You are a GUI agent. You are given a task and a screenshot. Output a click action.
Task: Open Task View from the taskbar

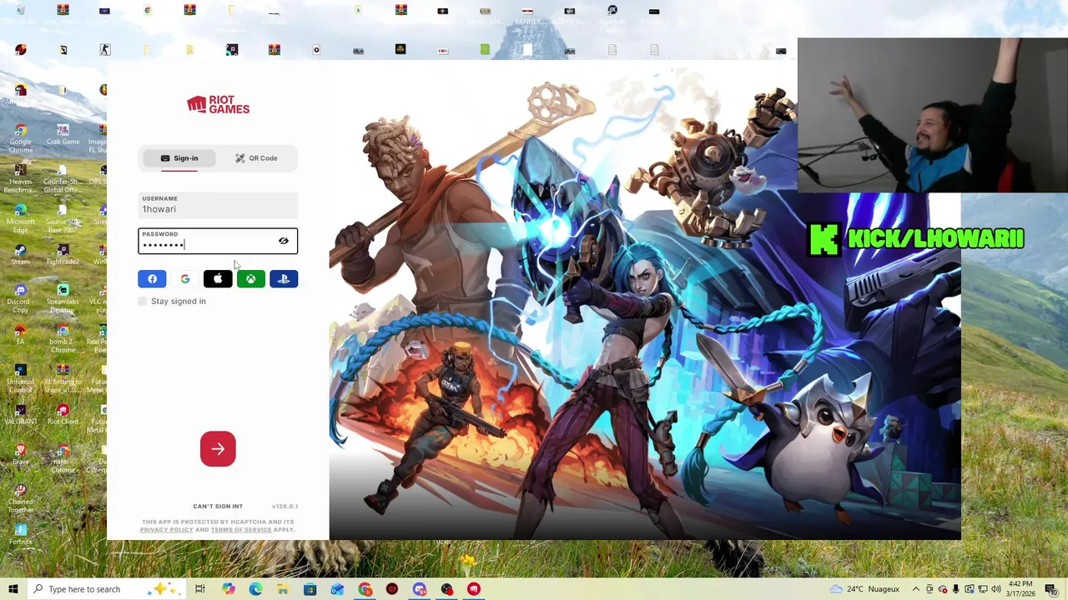pyautogui.click(x=200, y=589)
